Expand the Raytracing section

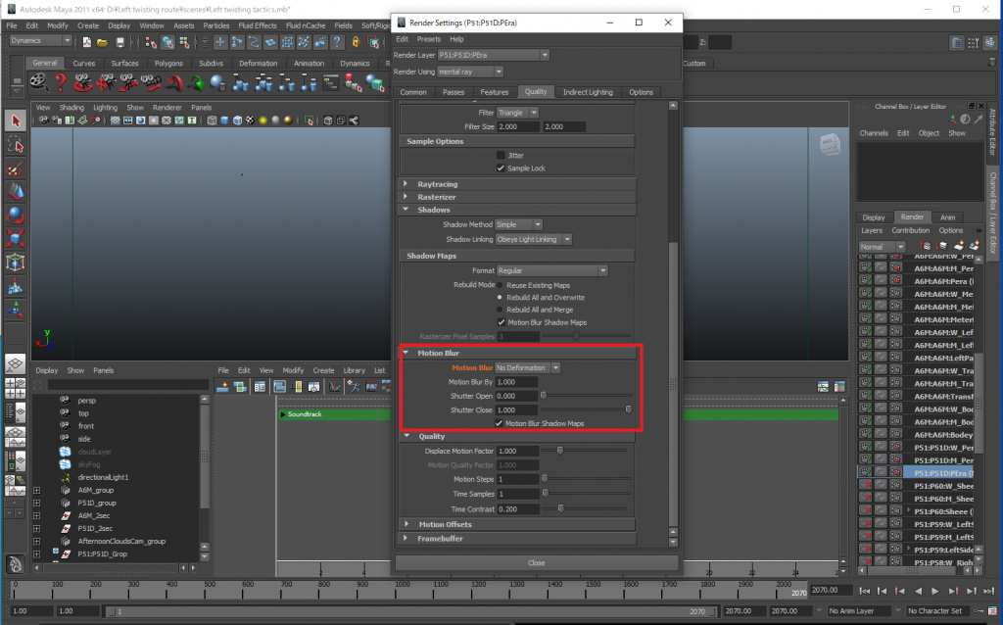tap(406, 183)
